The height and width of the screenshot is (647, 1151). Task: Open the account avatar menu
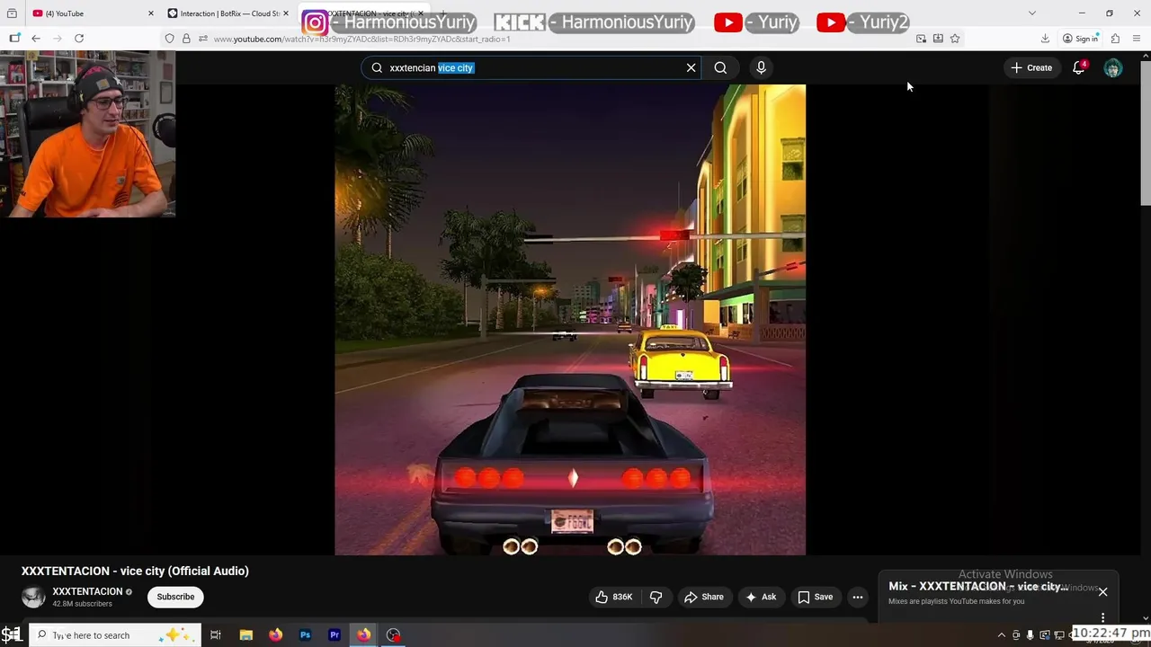point(1113,67)
